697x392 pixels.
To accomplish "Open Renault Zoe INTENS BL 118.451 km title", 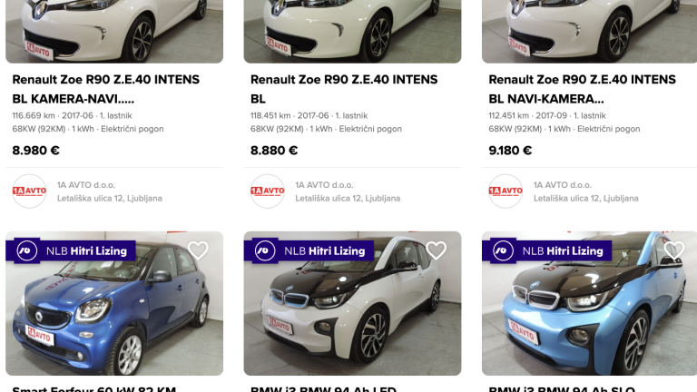I will pos(343,89).
